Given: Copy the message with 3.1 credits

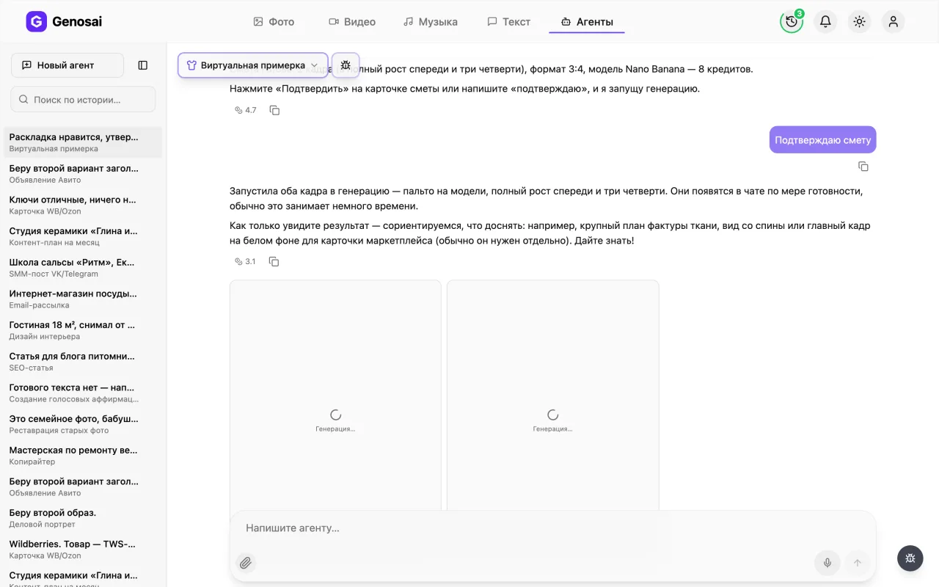Looking at the screenshot, I should click(274, 261).
